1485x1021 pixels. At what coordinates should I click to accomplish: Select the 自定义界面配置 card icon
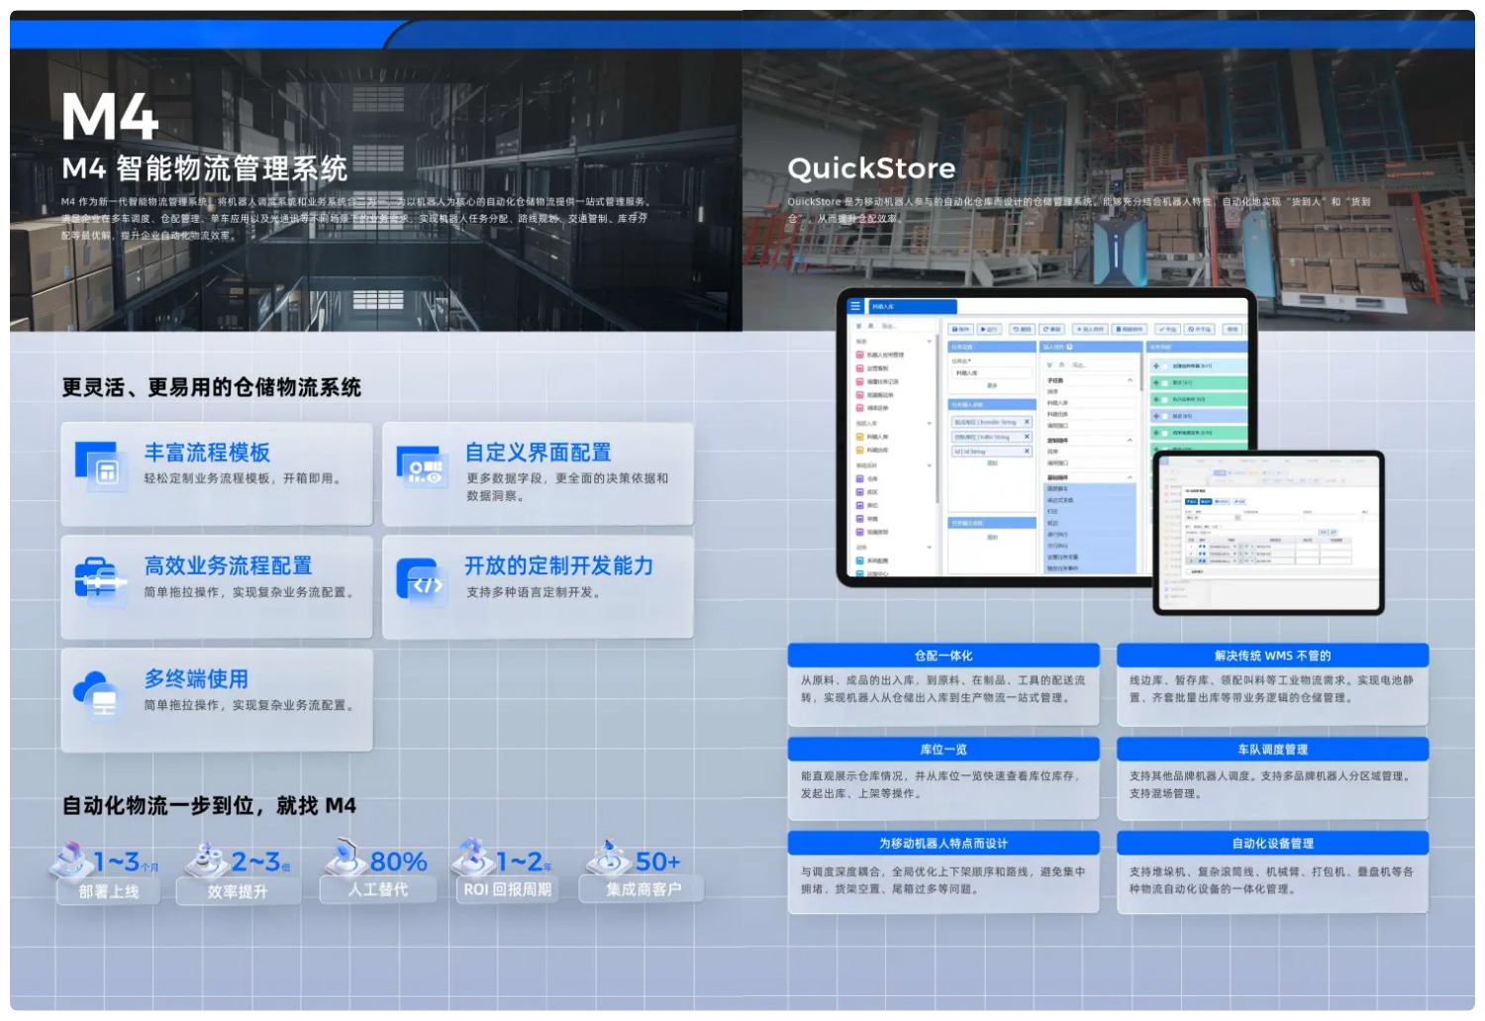pos(423,465)
